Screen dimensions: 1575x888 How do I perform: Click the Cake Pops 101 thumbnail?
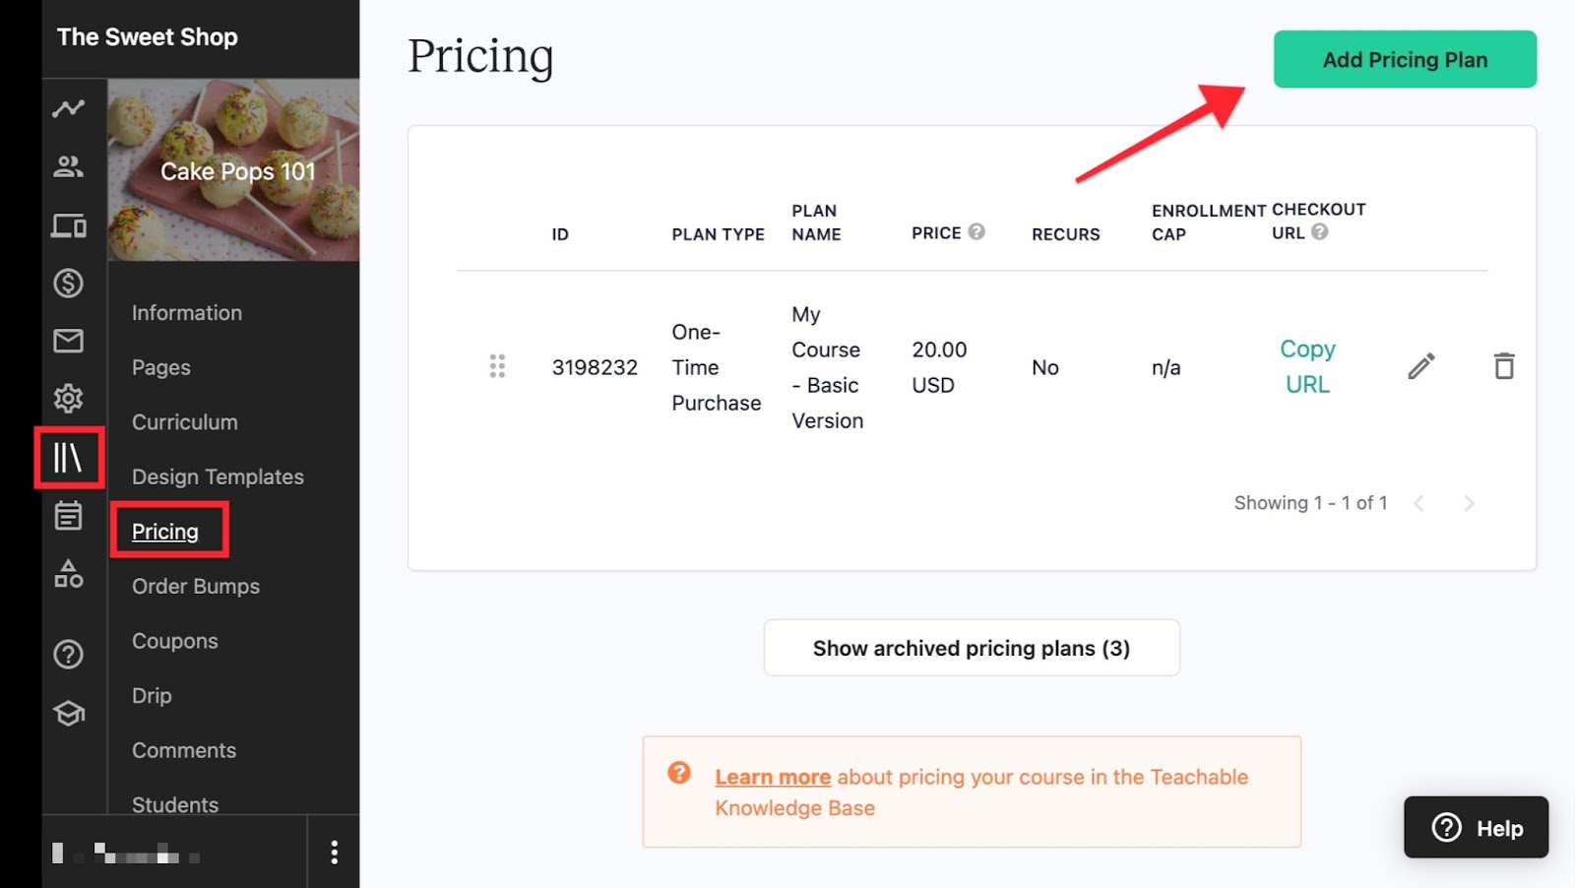pyautogui.click(x=233, y=170)
